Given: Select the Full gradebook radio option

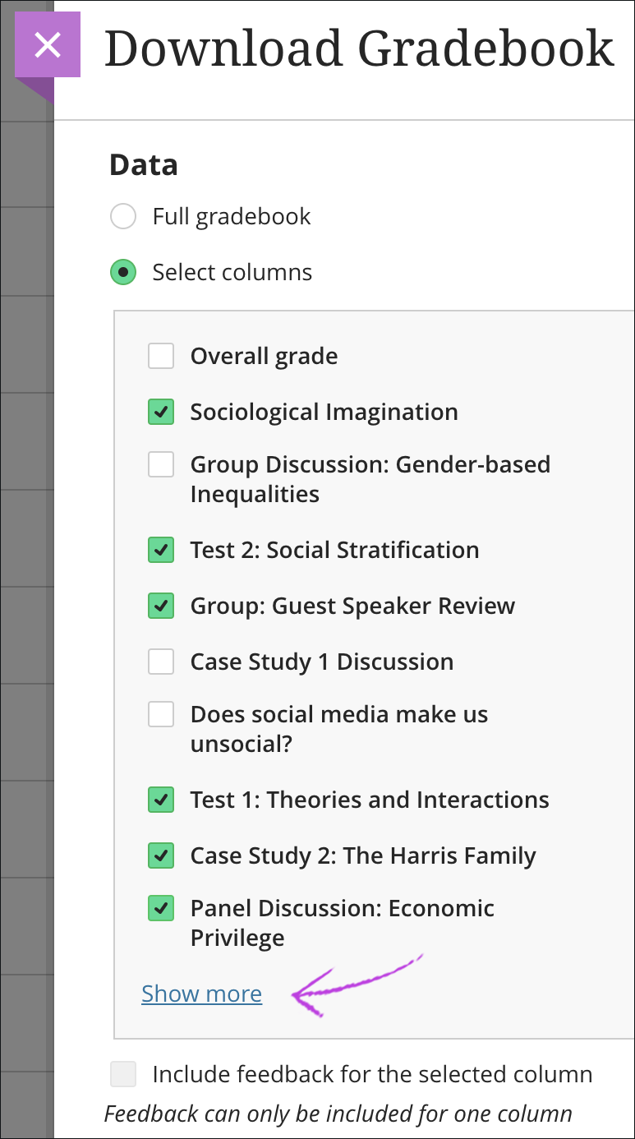Looking at the screenshot, I should (x=123, y=217).
